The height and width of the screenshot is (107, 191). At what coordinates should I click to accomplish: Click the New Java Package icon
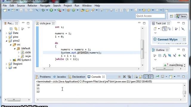[68, 10]
